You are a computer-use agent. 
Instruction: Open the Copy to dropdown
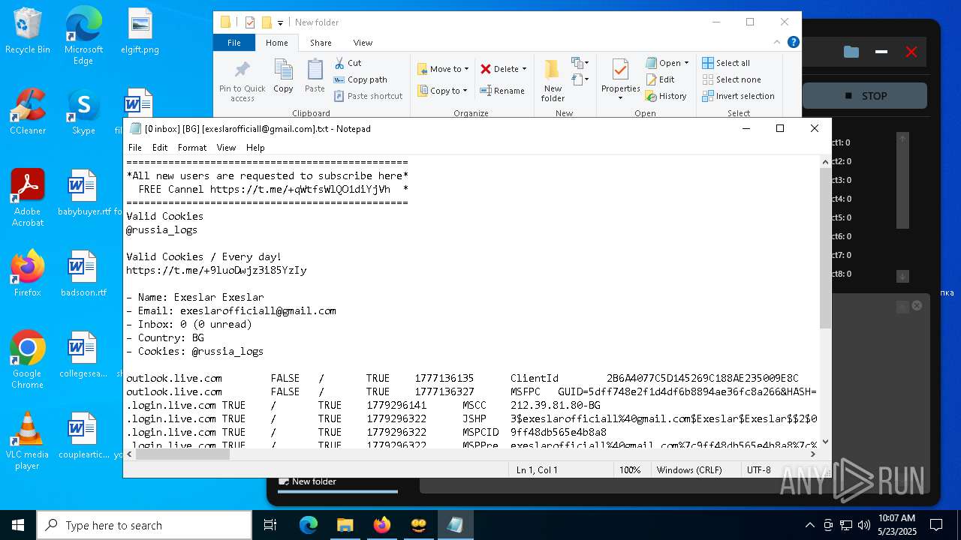click(442, 91)
